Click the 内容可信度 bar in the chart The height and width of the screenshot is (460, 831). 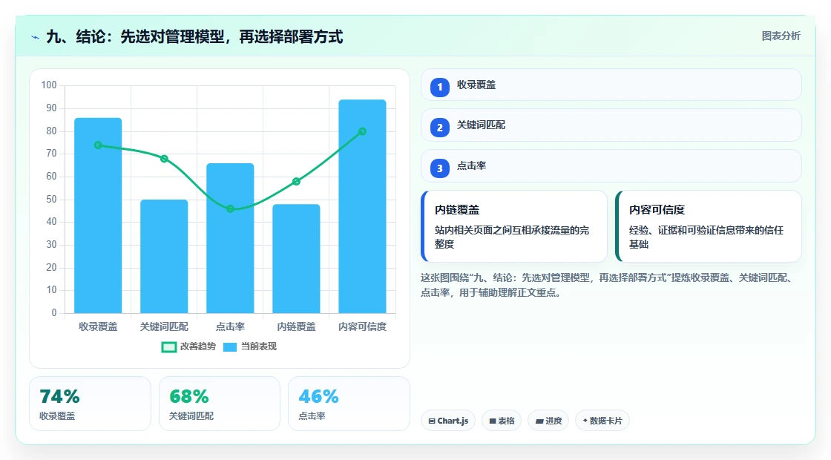[x=363, y=207]
